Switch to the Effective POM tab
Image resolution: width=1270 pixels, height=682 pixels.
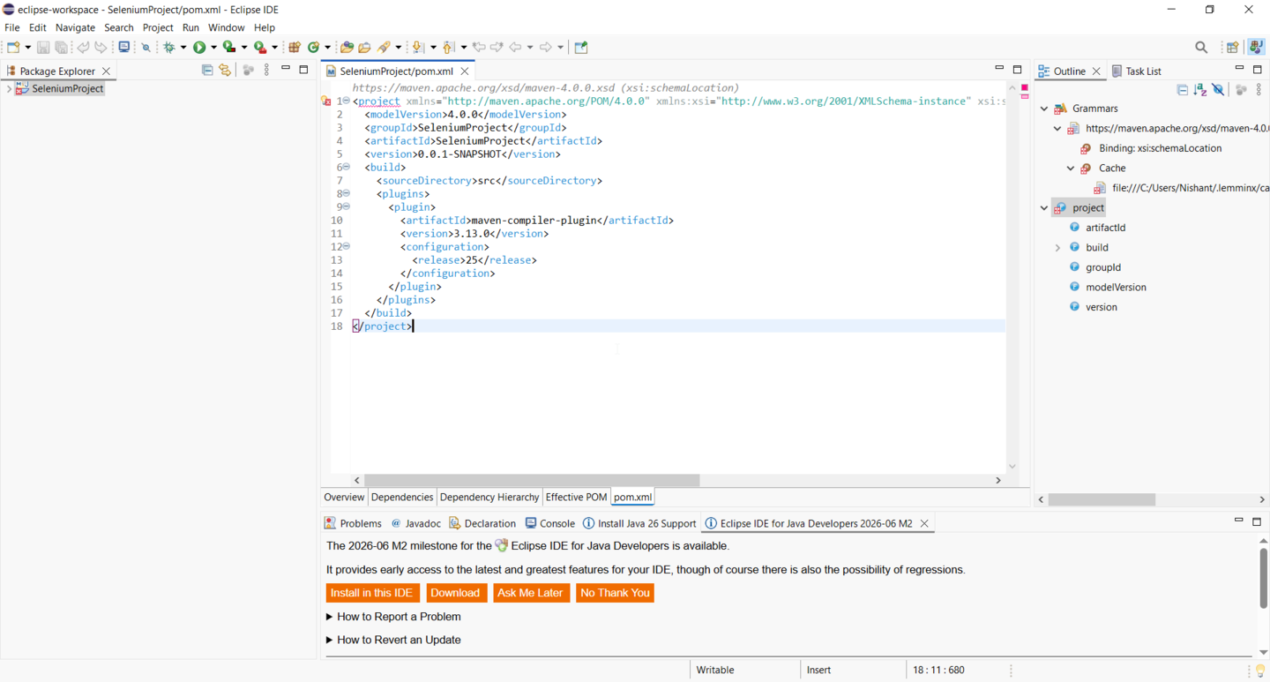[x=576, y=498]
